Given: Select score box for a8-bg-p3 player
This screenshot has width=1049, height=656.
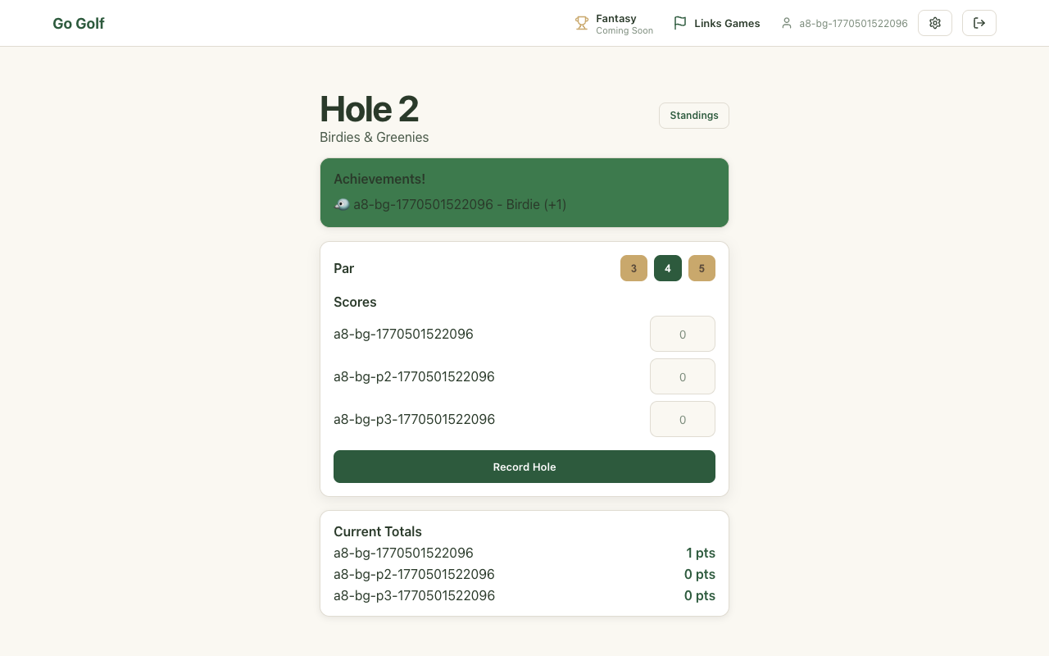Looking at the screenshot, I should tap(682, 419).
